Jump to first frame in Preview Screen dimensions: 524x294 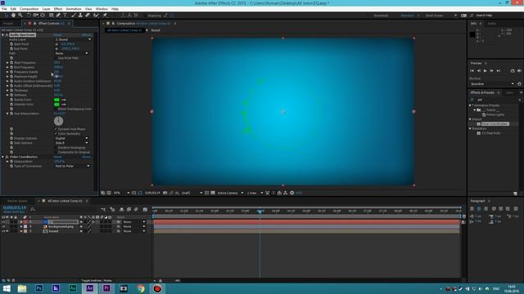point(472,71)
